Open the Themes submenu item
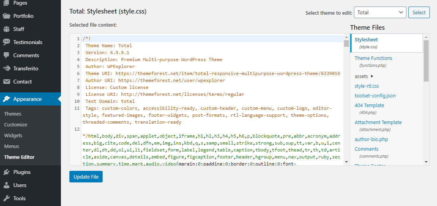 click(13, 114)
